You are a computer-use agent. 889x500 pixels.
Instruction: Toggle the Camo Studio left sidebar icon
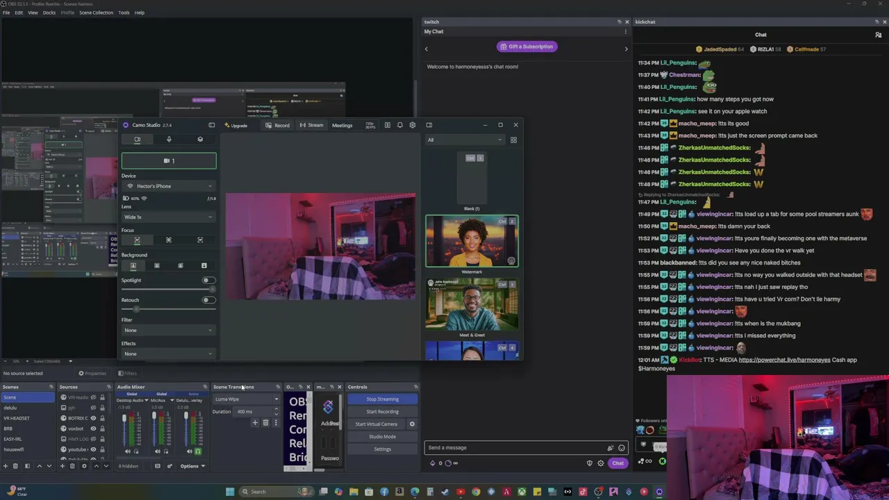point(212,125)
